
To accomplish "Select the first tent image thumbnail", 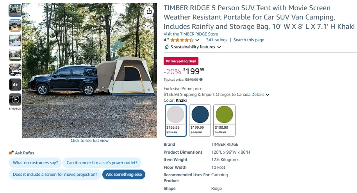I will click(15, 11).
